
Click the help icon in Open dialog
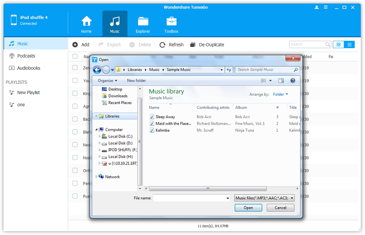pos(293,80)
